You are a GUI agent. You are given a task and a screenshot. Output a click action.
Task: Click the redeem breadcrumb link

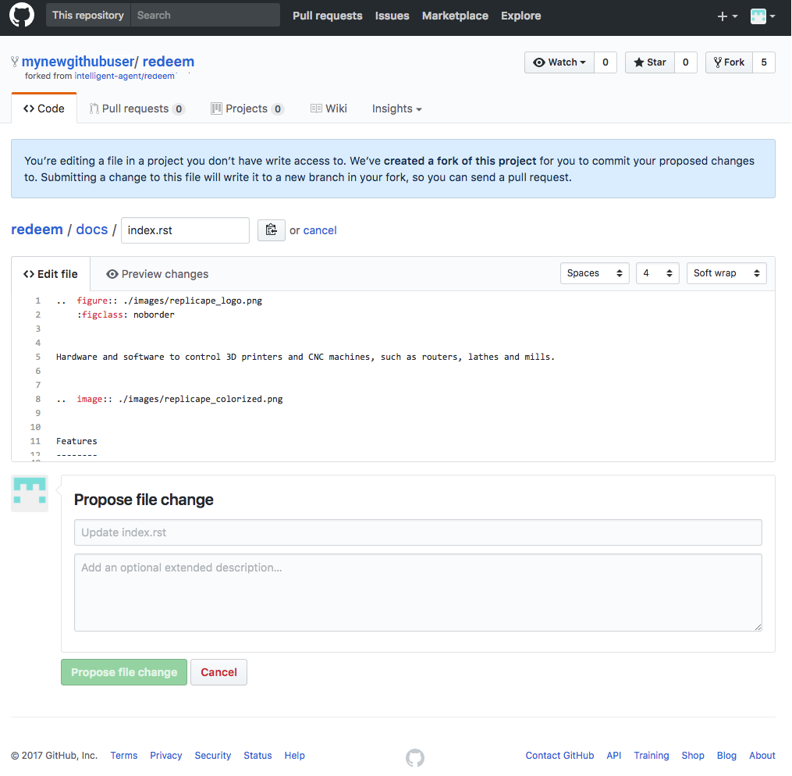point(37,230)
